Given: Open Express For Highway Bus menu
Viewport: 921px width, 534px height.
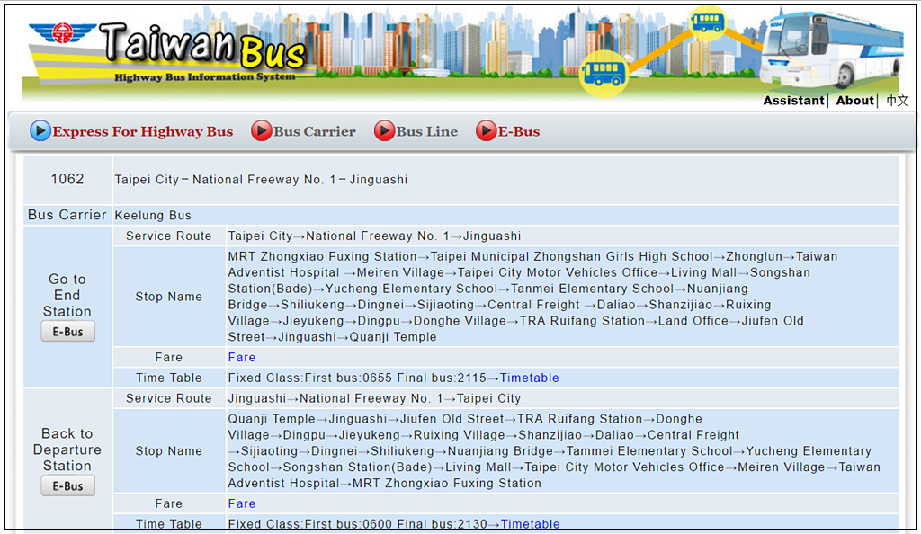Looking at the screenshot, I should pos(143,131).
